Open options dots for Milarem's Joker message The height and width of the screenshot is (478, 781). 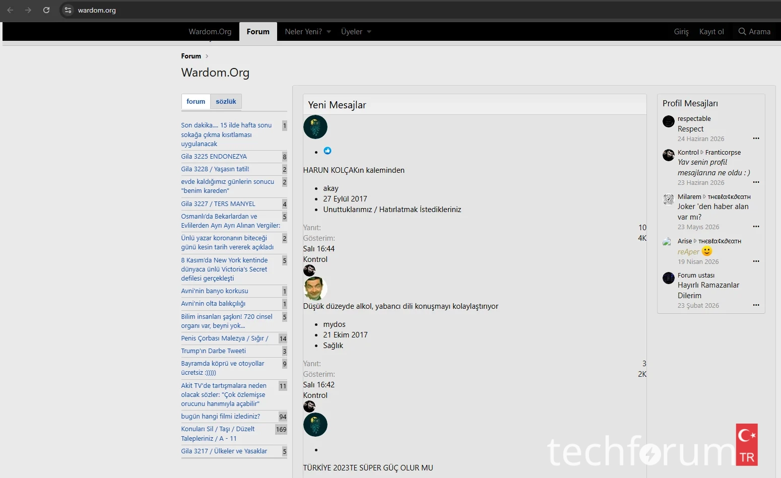coord(756,227)
